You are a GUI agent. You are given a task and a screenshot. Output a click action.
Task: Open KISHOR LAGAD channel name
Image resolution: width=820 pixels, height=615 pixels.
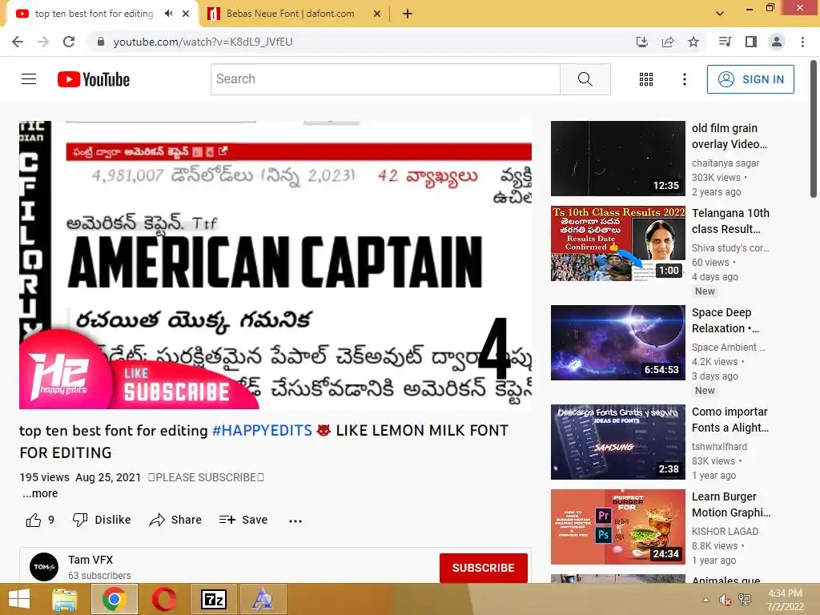(725, 532)
